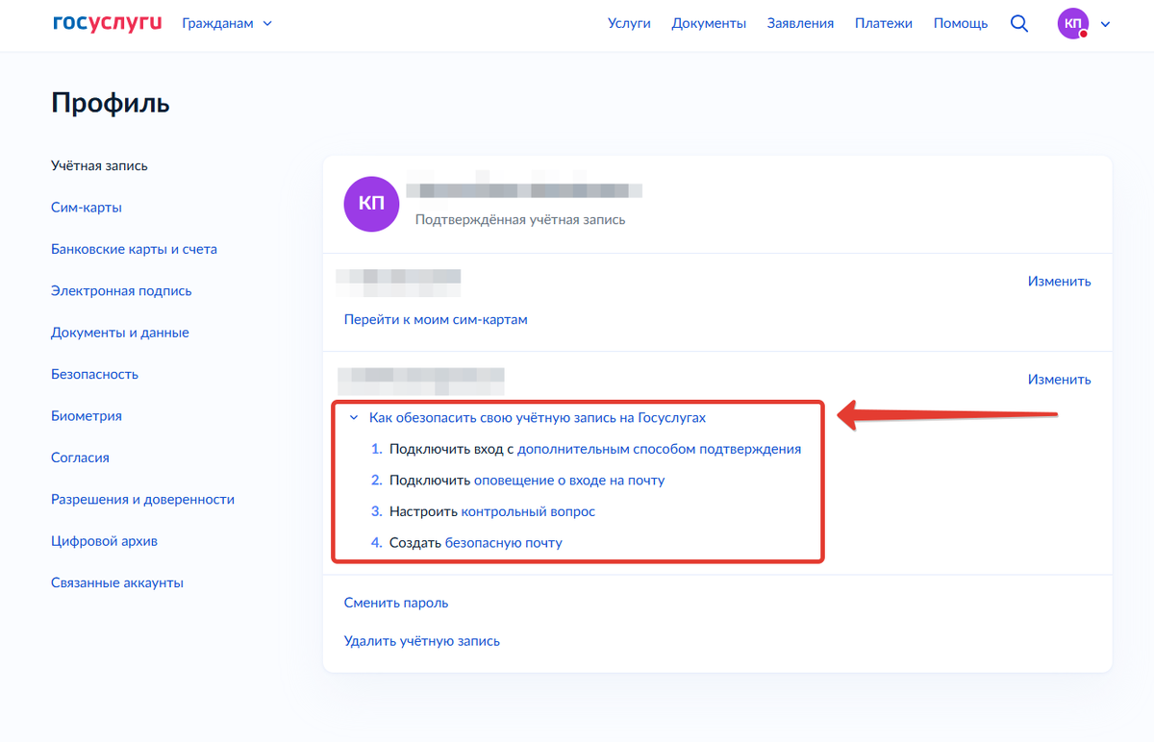Screen dimensions: 1154x742
Task: Open the 'контрольный вопрос' link
Action: 528,511
